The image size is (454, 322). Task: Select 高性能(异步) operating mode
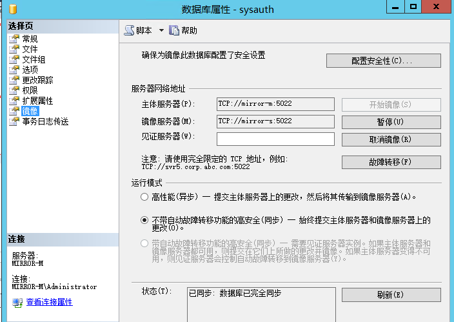[144, 197]
